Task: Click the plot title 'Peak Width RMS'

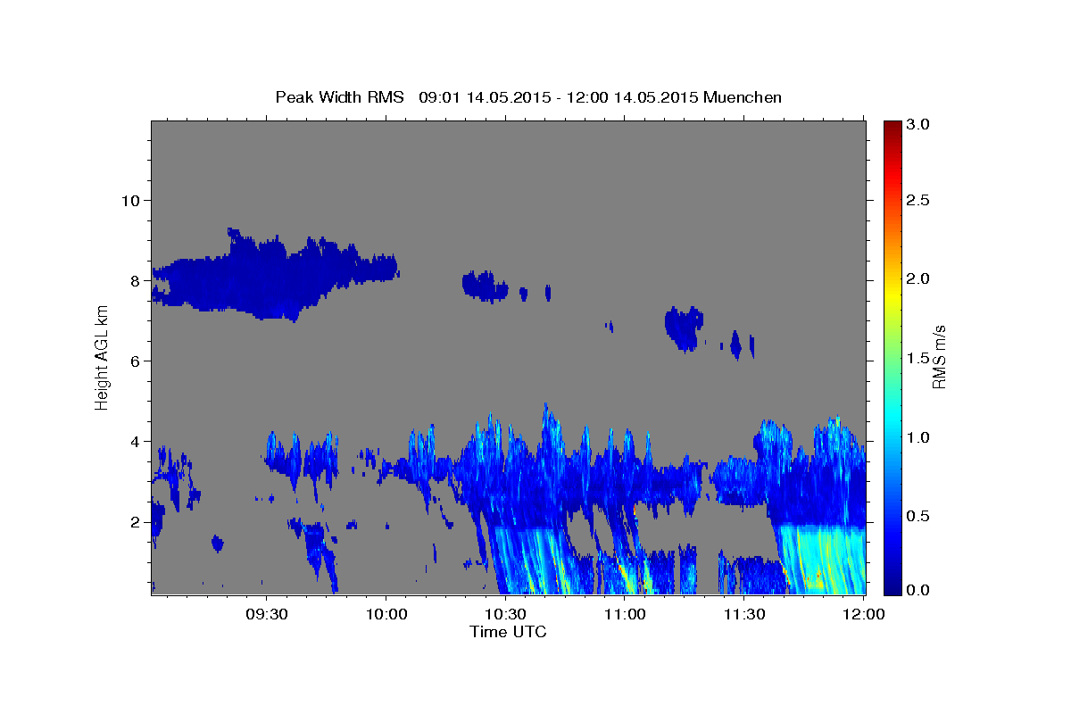Action: coord(340,96)
